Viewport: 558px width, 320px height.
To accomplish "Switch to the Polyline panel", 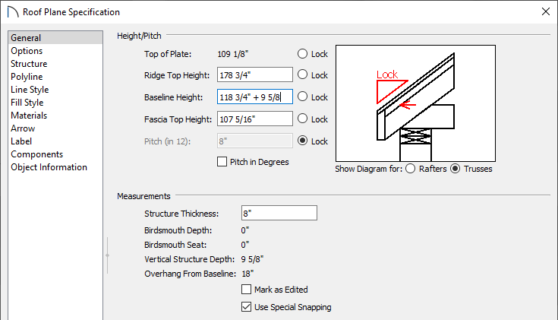I will click(27, 77).
